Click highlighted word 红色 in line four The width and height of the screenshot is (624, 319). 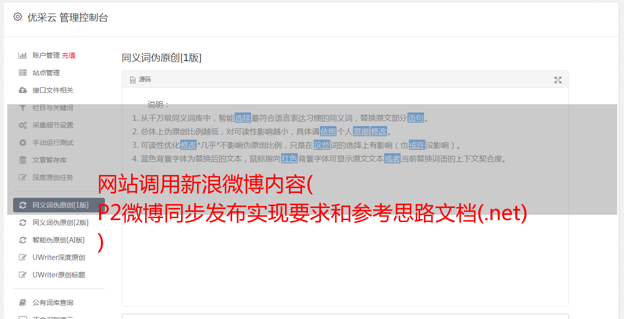289,159
